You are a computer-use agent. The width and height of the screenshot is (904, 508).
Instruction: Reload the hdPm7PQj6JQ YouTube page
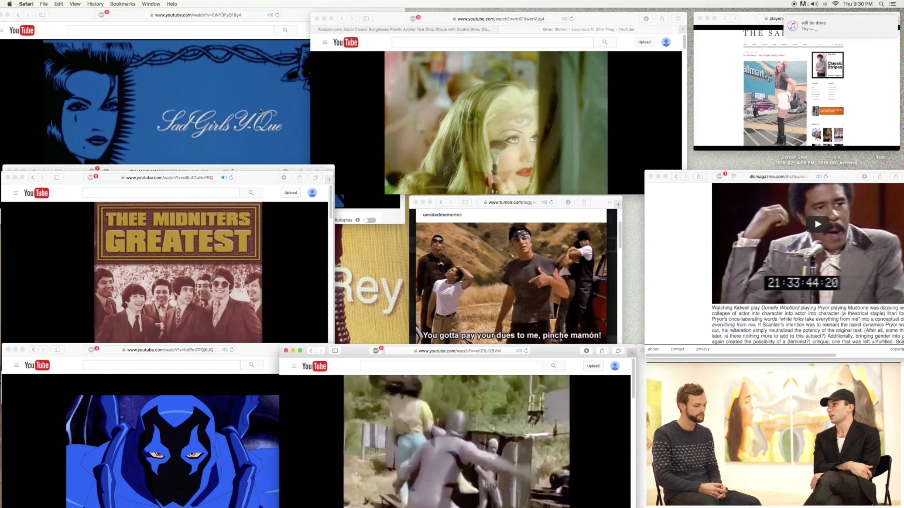(232, 349)
